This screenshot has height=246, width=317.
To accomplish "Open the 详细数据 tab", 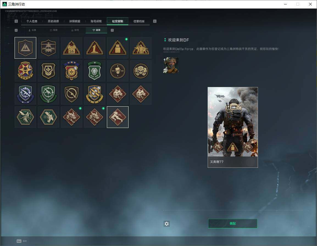I will [75, 21].
